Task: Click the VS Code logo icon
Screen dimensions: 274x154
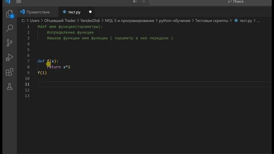Action: pyautogui.click(x=7, y=1)
